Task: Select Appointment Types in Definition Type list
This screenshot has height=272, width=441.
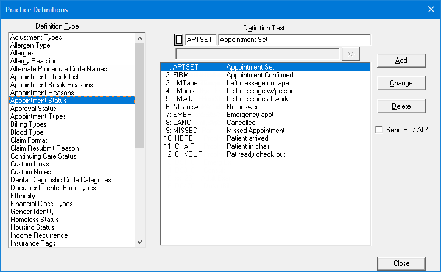Action: (38, 116)
